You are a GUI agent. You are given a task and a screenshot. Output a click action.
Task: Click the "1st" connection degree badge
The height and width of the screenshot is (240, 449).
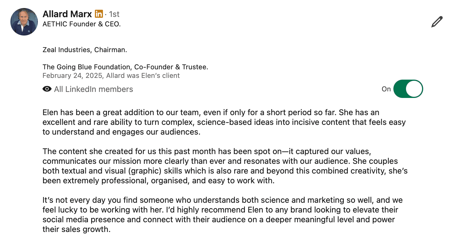click(x=114, y=14)
